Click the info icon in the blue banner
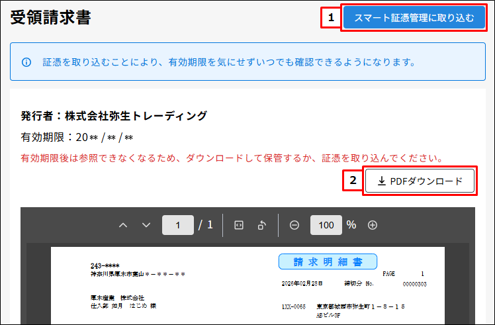The height and width of the screenshot is (325, 495). click(26, 62)
